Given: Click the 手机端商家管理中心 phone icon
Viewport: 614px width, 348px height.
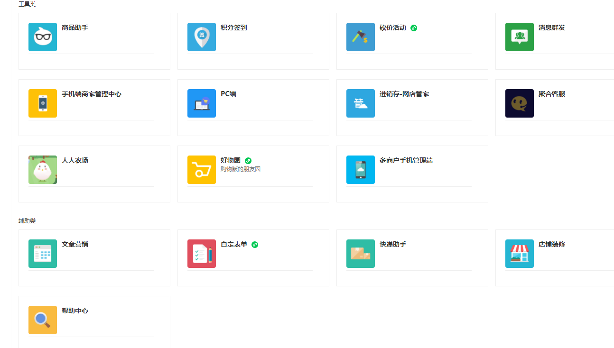Looking at the screenshot, I should tap(43, 103).
